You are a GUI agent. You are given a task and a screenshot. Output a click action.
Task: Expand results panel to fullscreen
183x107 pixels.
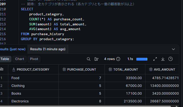(155, 59)
